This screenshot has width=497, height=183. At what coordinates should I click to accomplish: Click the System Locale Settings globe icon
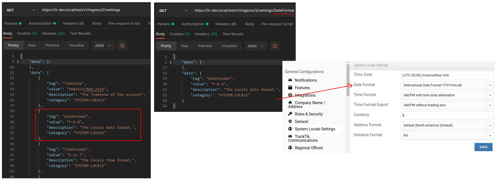click(x=290, y=129)
